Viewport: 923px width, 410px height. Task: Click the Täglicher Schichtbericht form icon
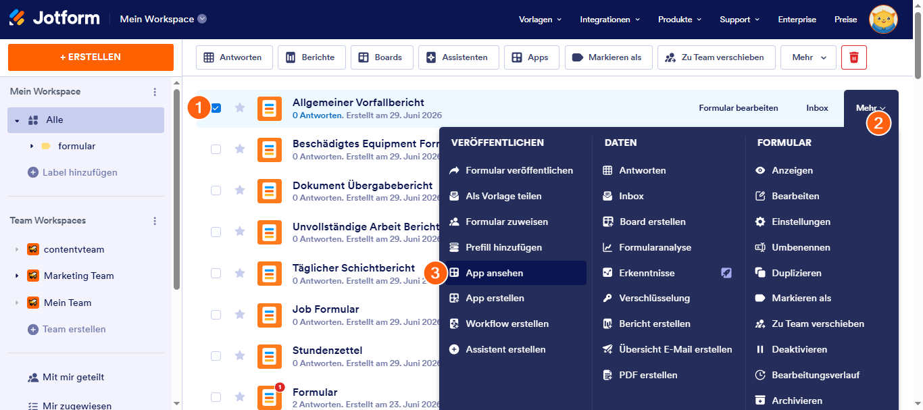270,274
